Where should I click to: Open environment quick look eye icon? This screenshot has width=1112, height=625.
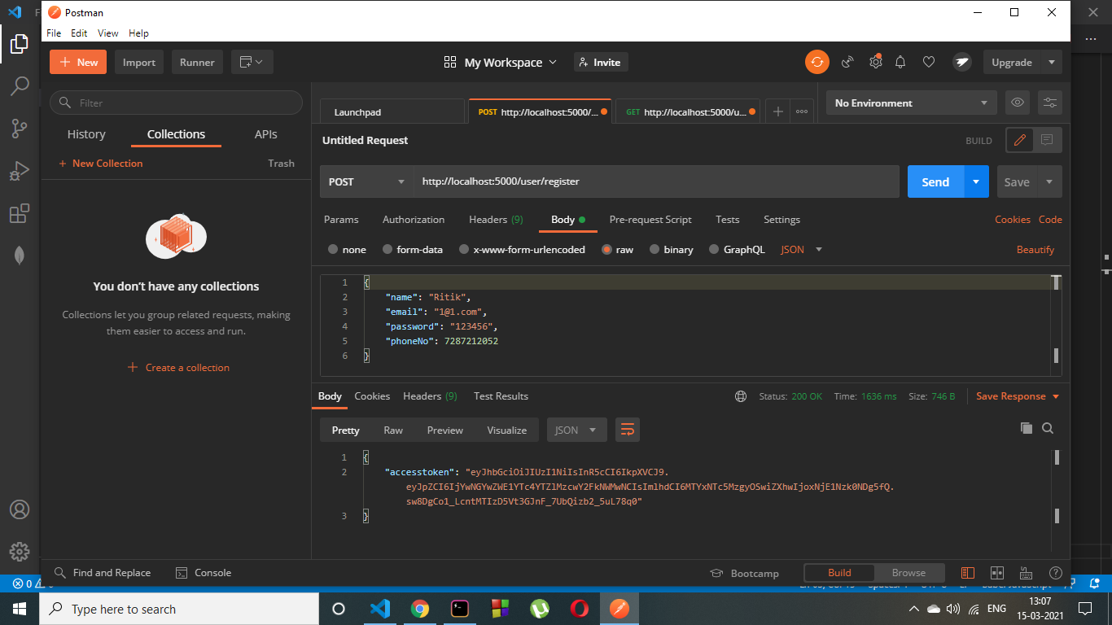[x=1017, y=102]
